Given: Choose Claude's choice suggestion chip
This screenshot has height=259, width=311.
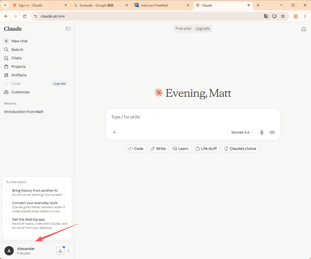Looking at the screenshot, I should coord(241,149).
